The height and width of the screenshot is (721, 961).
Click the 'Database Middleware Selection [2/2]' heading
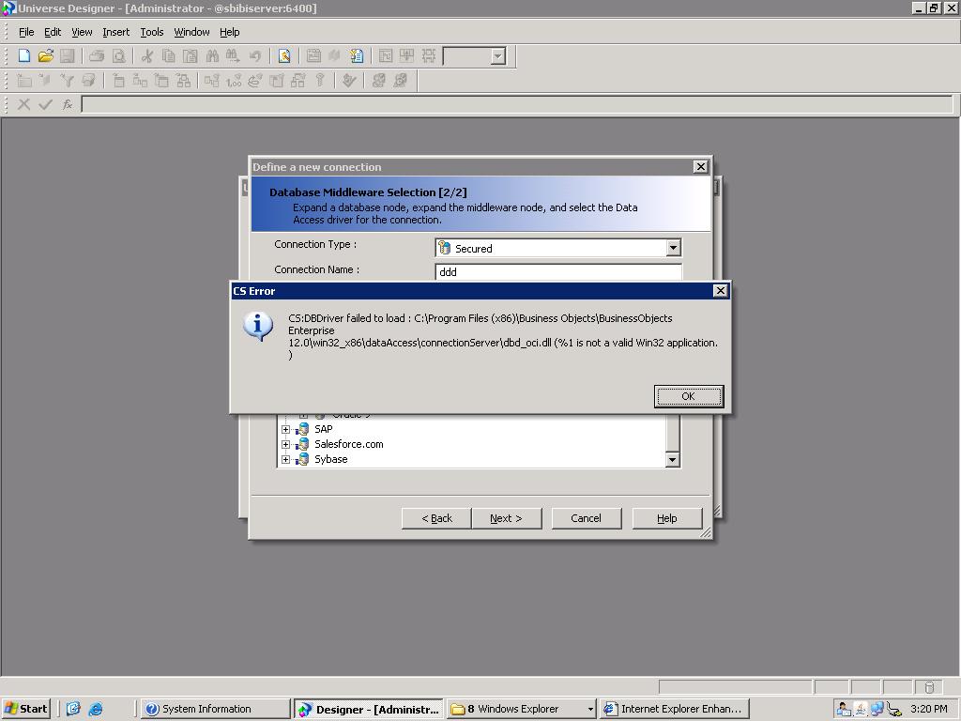(368, 192)
